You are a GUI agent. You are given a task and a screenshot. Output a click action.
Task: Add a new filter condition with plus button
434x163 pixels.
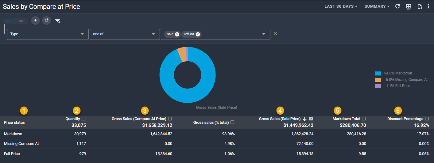(35, 21)
